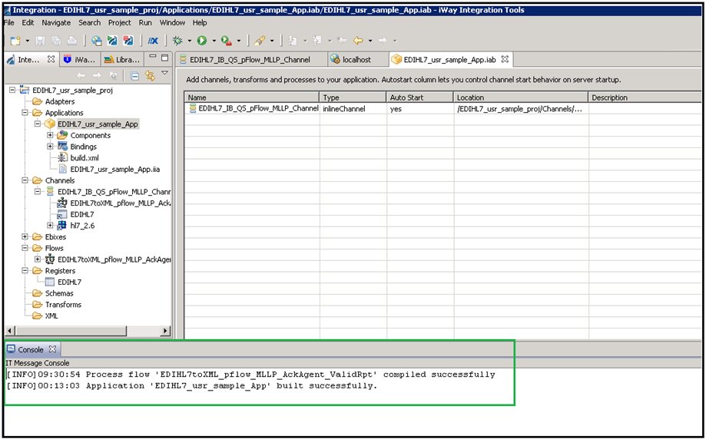Switch to the Library tab
The width and height of the screenshot is (706, 439).
pyautogui.click(x=121, y=59)
